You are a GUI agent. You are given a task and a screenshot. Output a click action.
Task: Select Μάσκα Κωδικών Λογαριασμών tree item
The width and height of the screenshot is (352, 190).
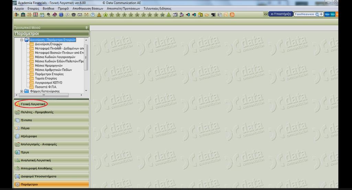pyautogui.click(x=55, y=57)
